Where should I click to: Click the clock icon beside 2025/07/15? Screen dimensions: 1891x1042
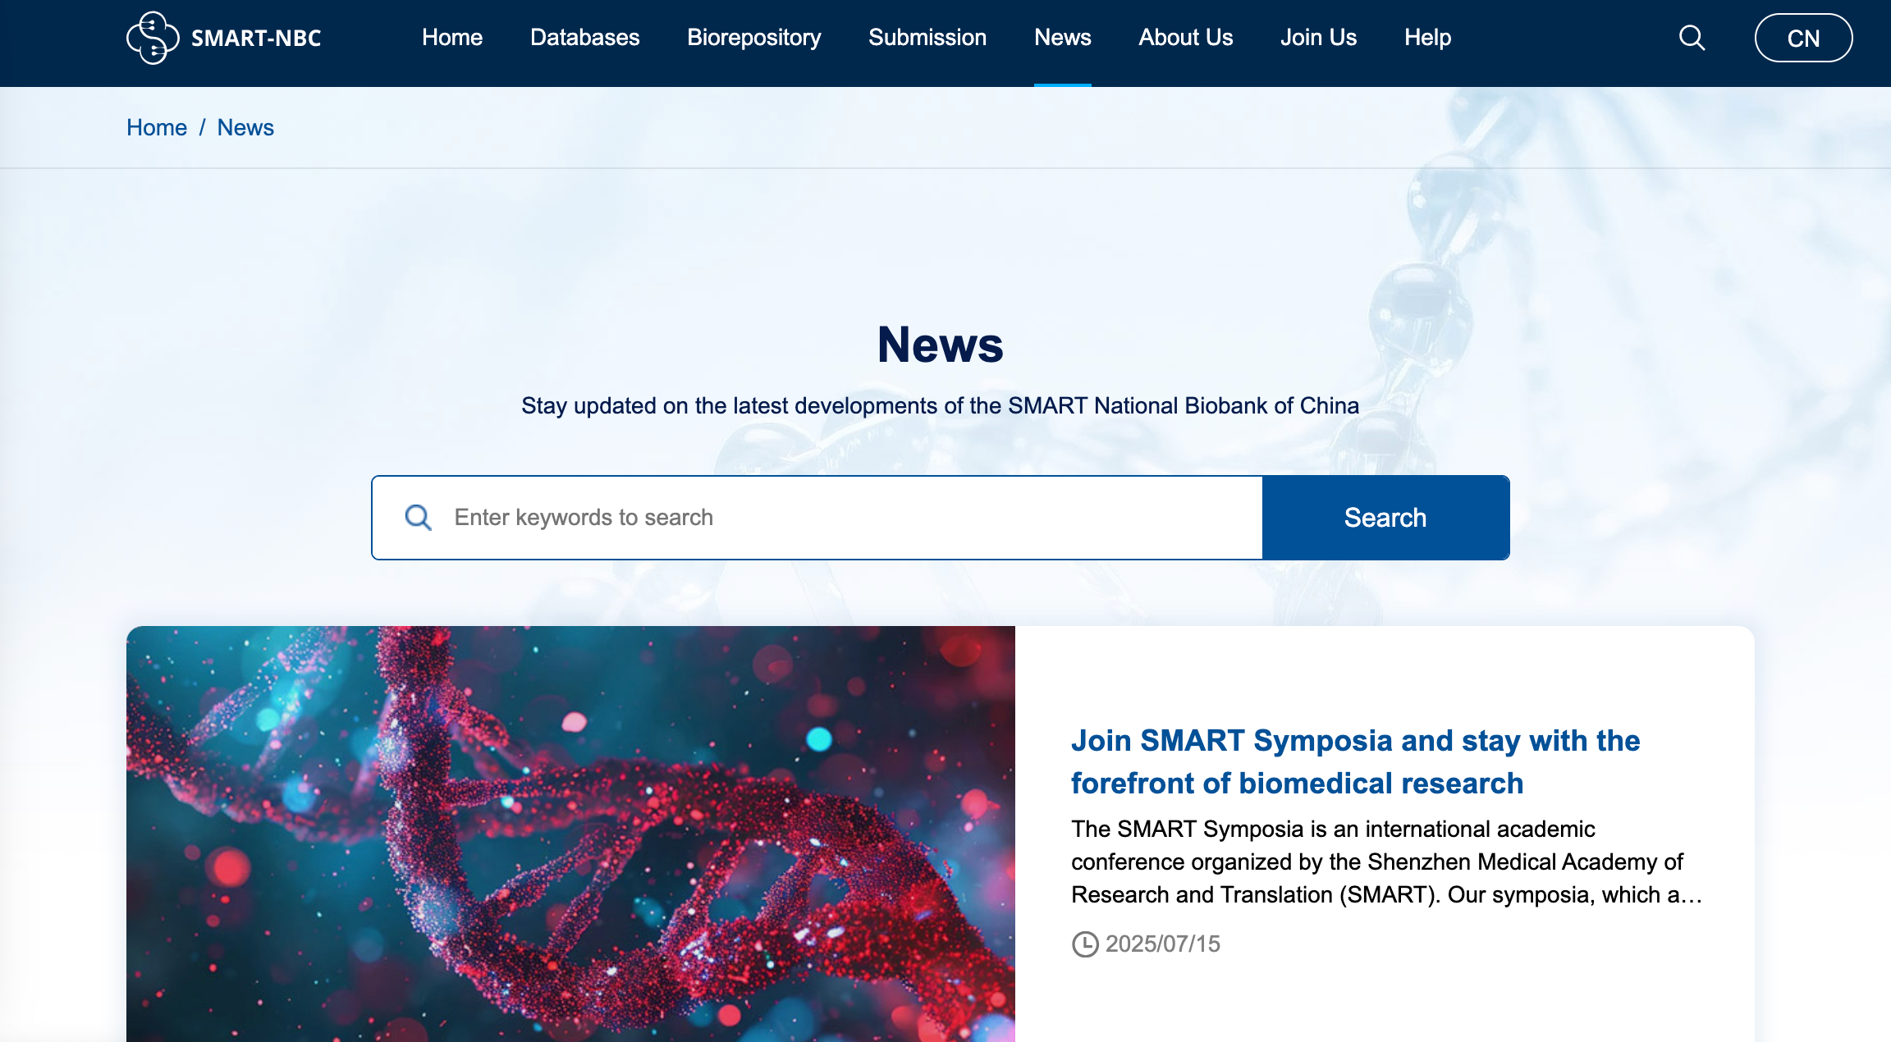point(1085,944)
